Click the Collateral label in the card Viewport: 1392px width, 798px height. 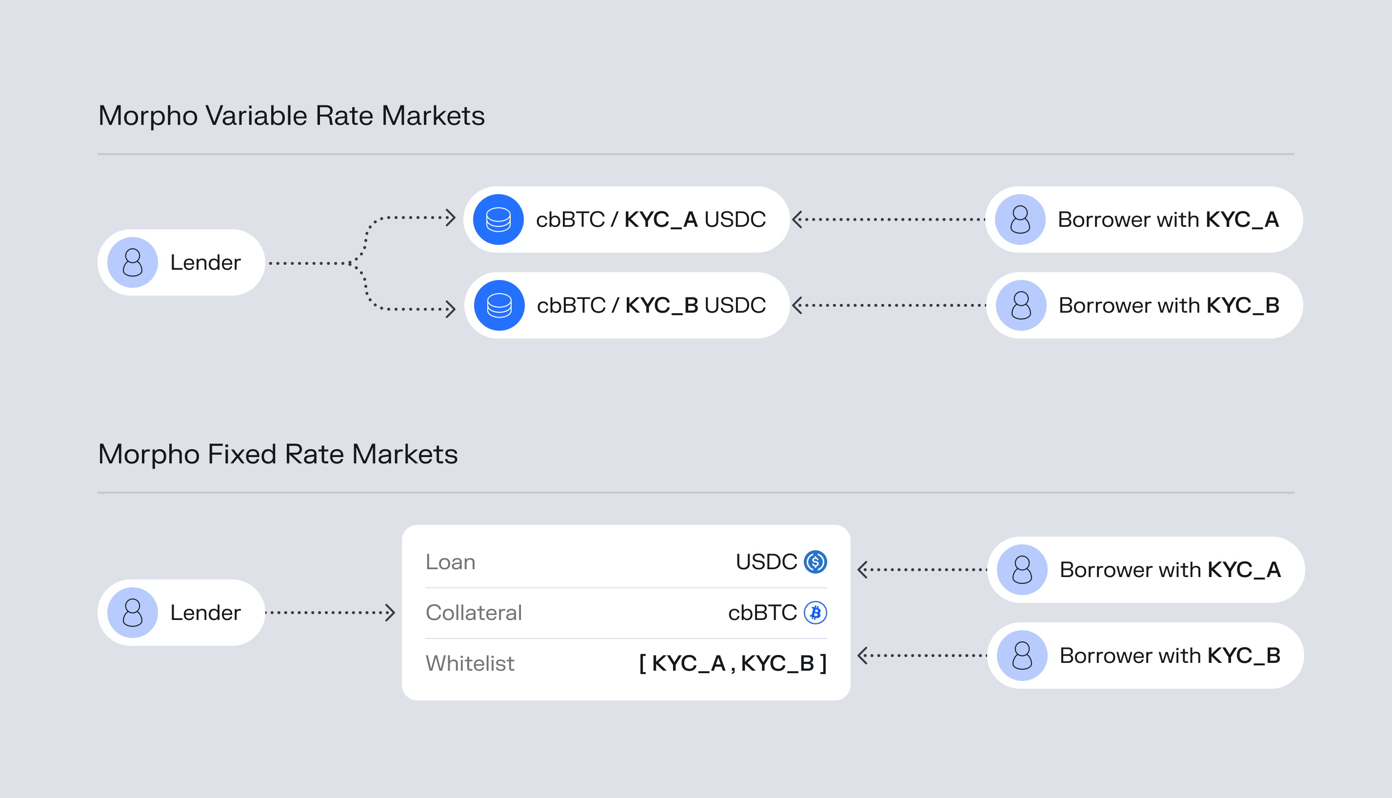tap(474, 613)
